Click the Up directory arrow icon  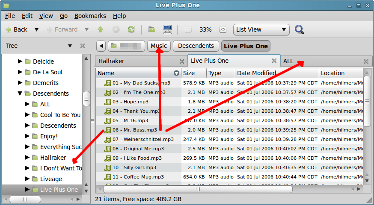[x=101, y=29]
